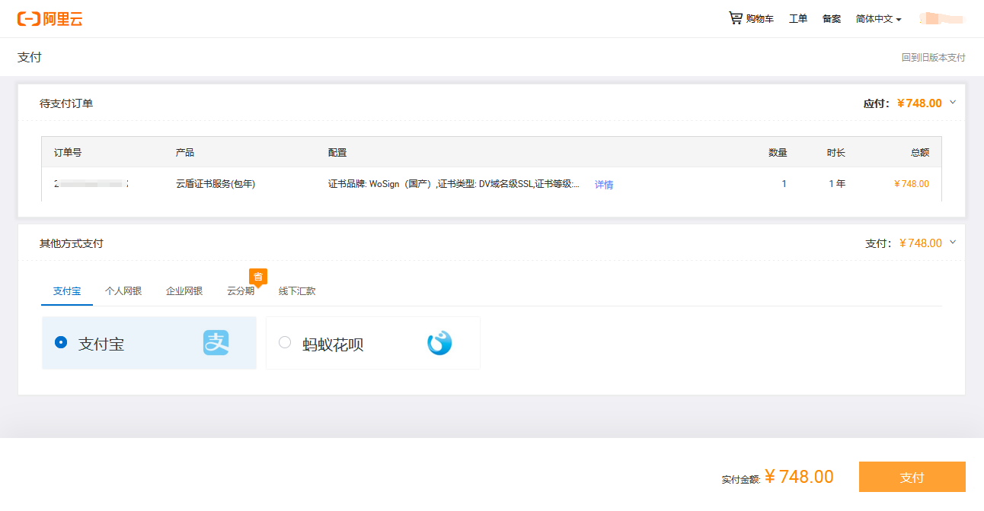The image size is (984, 511).
Task: Click the Alipay logo icon
Action: pos(216,343)
